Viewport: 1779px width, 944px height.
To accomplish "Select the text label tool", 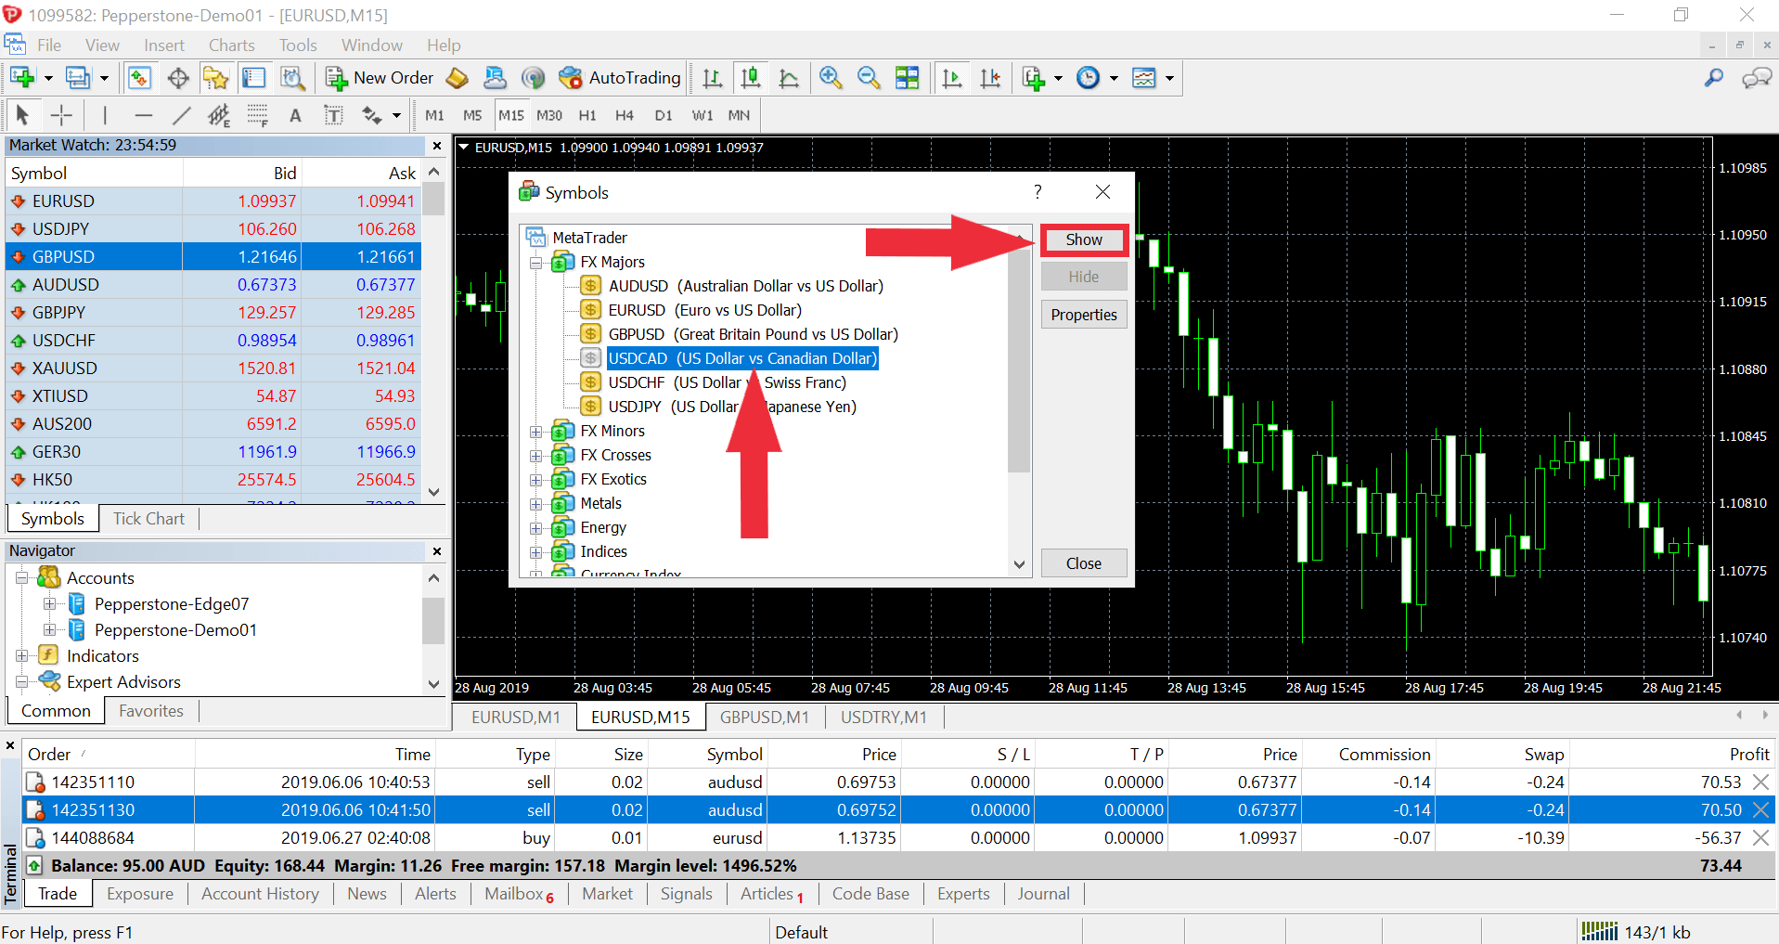I will [x=295, y=115].
